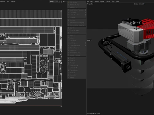The height and width of the screenshot is (115, 154).
Task: Run the Max UV command
Action: click(77, 28)
